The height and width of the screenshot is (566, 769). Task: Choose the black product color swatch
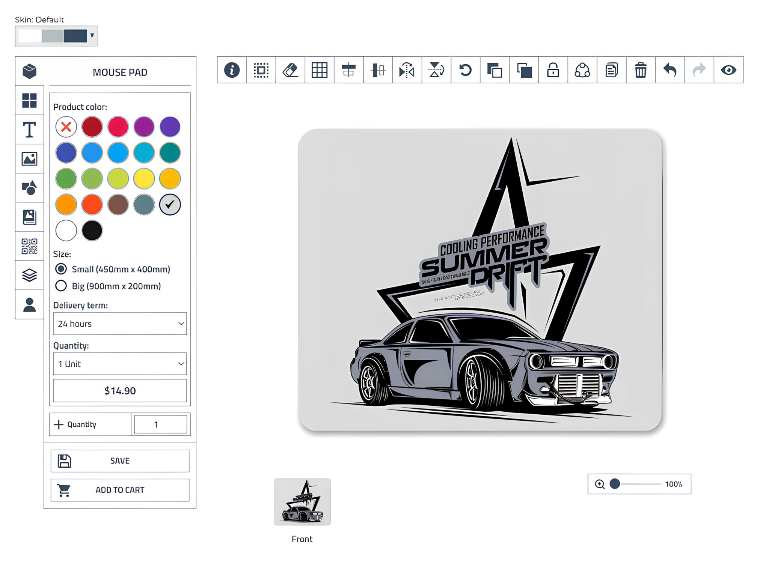[x=92, y=230]
